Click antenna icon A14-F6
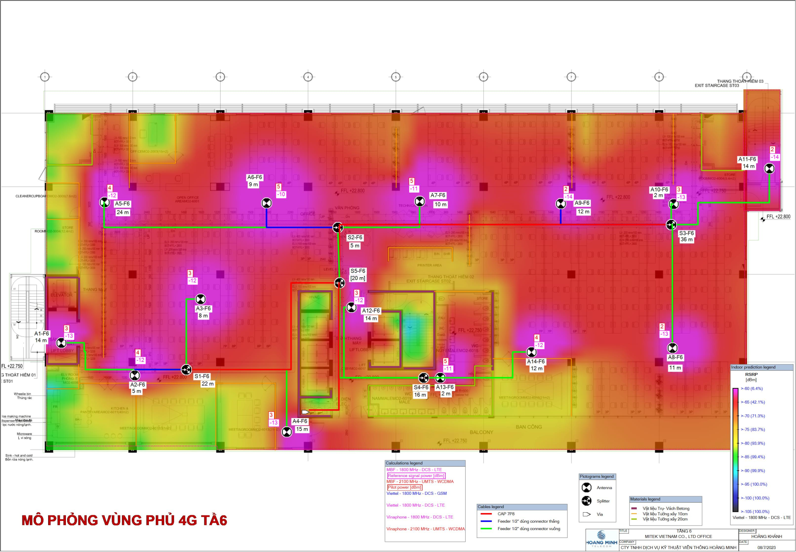This screenshot has width=796, height=552. coord(531,352)
